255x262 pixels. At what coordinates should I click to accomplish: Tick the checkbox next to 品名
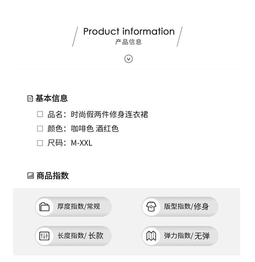pos(40,114)
